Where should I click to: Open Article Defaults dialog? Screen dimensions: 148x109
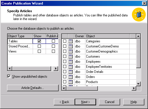click(33, 88)
